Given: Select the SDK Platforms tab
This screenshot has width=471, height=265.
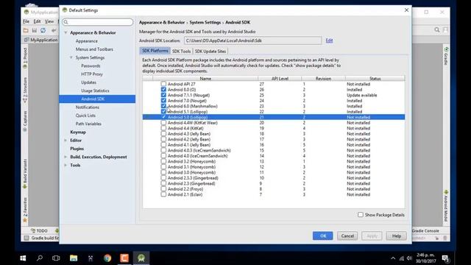Looking at the screenshot, I should pyautogui.click(x=155, y=51).
